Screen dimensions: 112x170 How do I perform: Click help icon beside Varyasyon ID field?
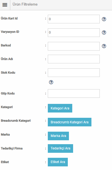(104, 32)
